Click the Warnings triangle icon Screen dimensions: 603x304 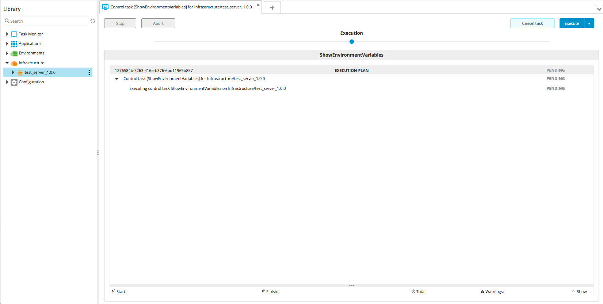[482, 292]
